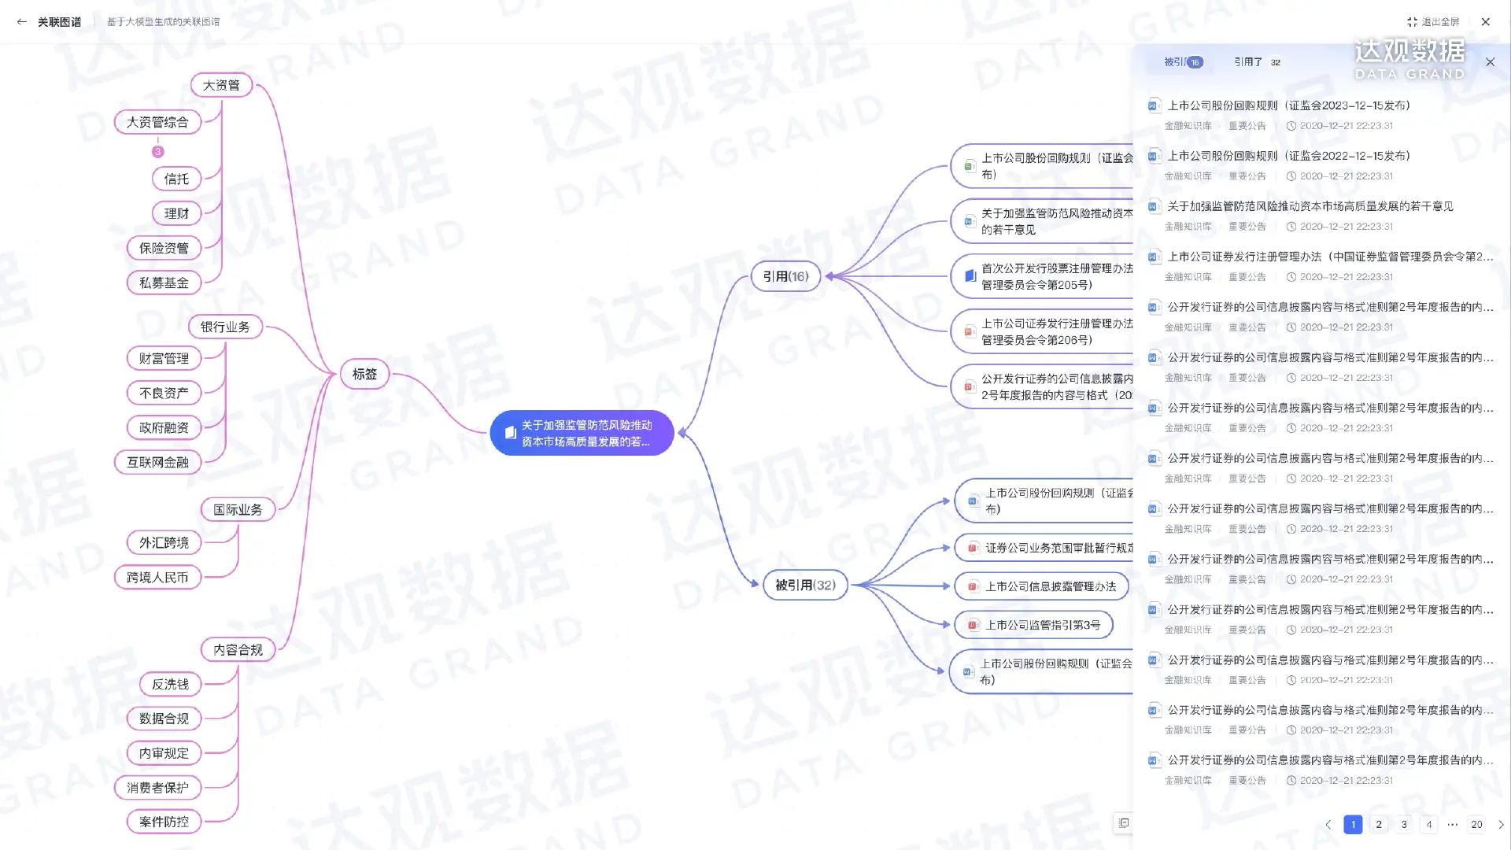Collapse the 引用(16) branch node
This screenshot has height=850, width=1511.
[x=785, y=276]
